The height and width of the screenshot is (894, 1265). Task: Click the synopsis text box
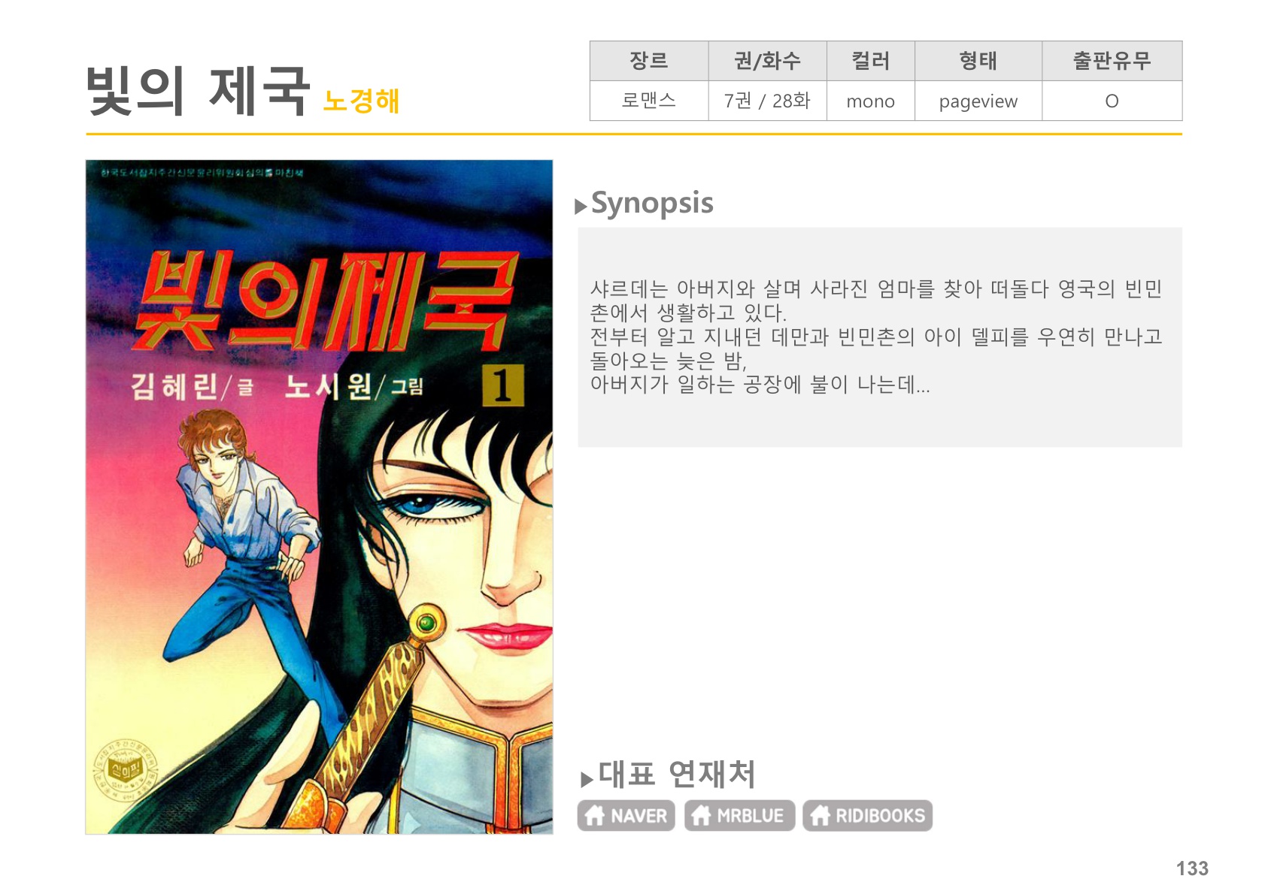tap(879, 337)
